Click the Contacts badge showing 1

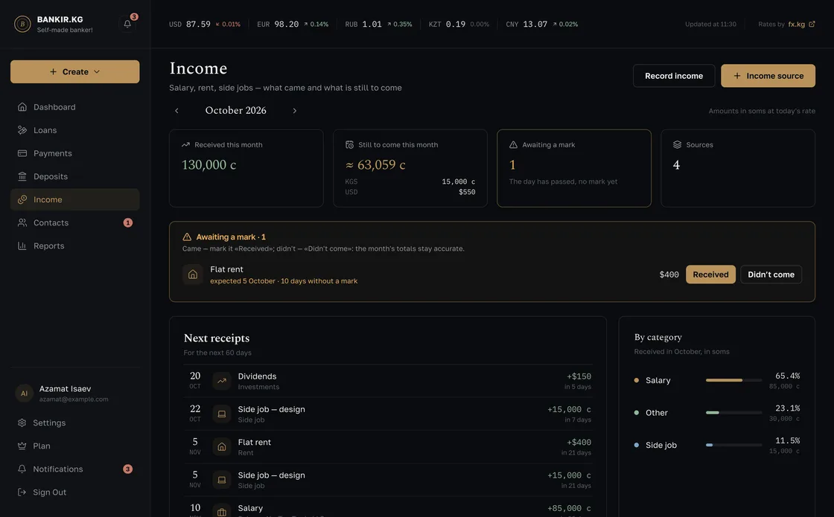(x=127, y=222)
